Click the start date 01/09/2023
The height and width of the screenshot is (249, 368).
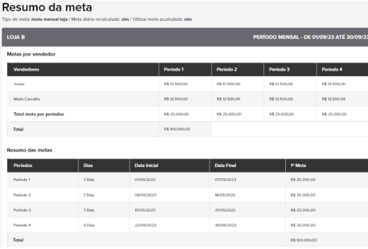(x=145, y=180)
